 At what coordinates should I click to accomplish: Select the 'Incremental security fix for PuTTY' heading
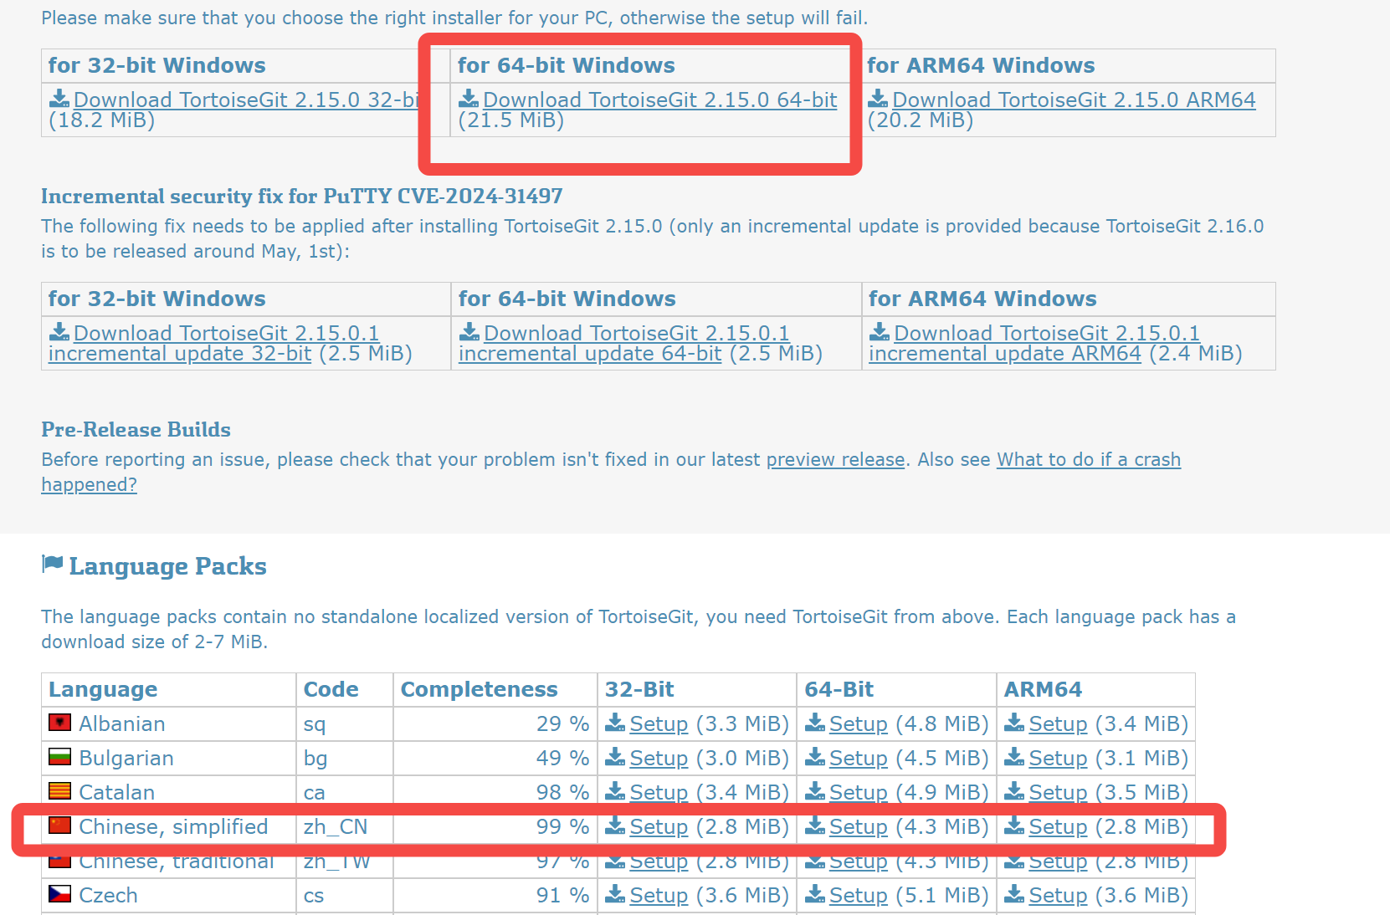pos(301,196)
